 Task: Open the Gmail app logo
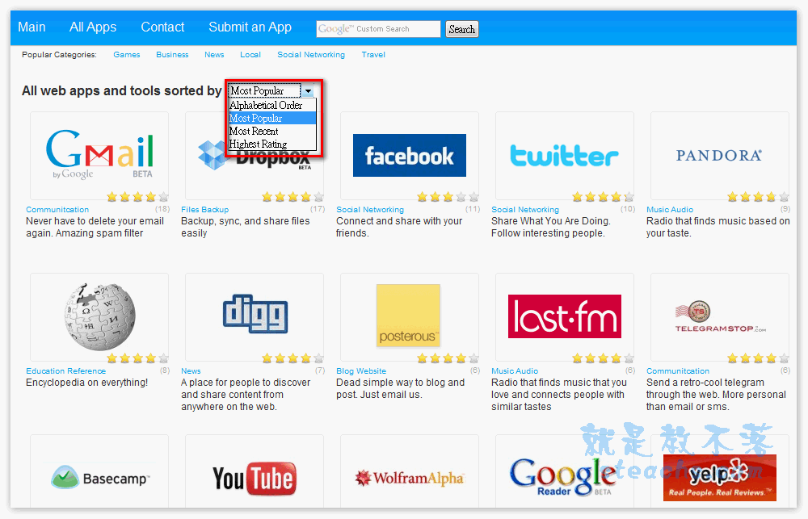99,155
